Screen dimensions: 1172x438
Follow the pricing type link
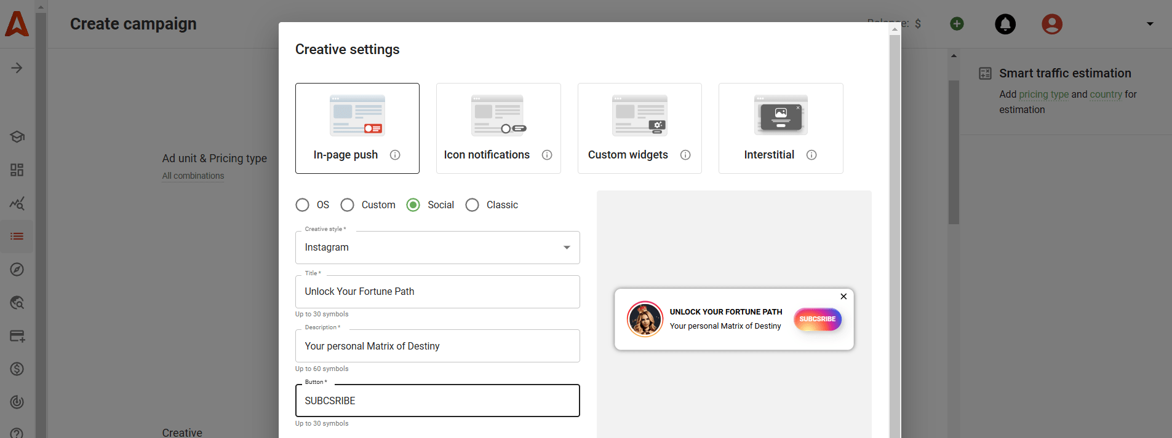pos(1044,94)
